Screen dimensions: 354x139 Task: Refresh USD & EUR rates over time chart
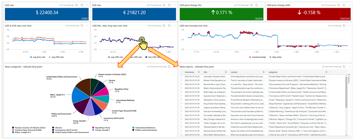point(82,26)
